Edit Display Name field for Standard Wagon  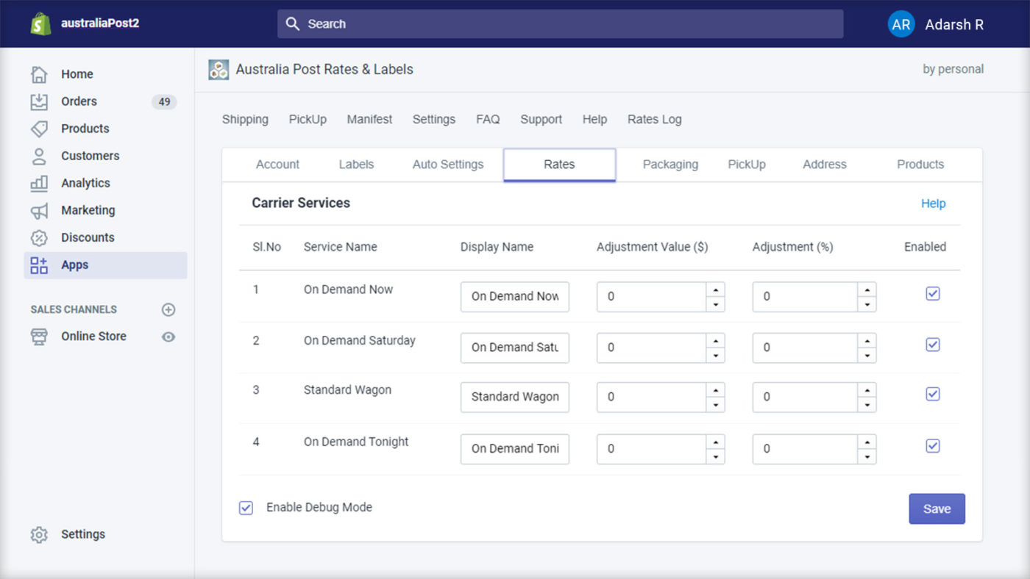click(514, 397)
